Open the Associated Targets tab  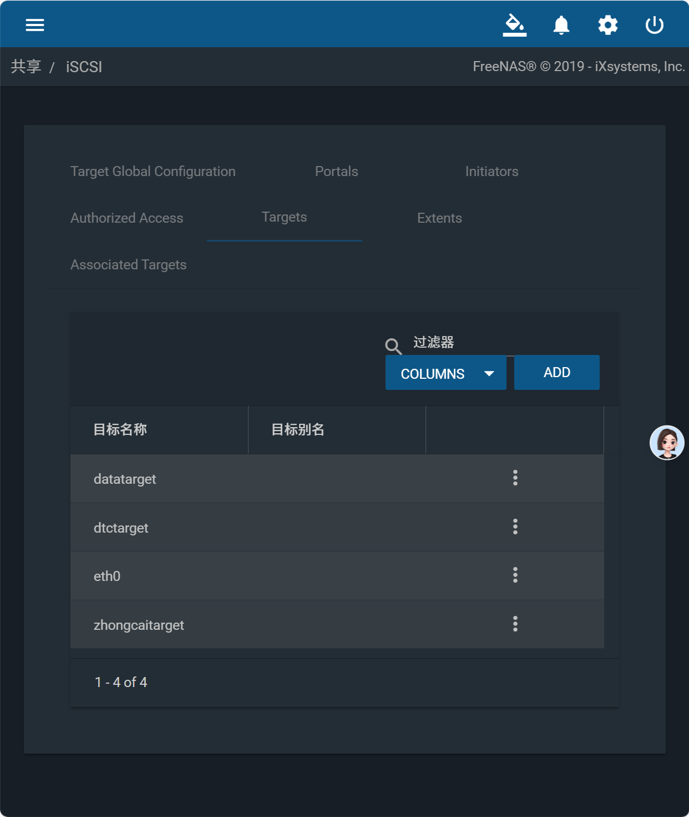(x=129, y=264)
